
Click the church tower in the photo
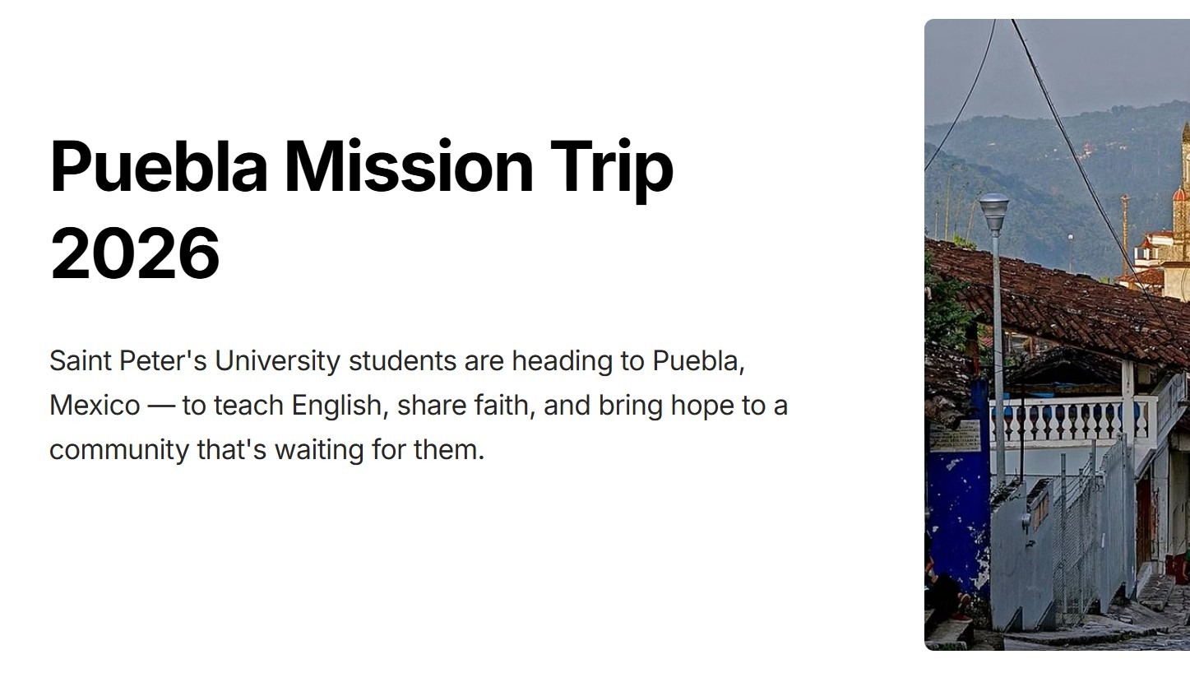(x=1183, y=189)
